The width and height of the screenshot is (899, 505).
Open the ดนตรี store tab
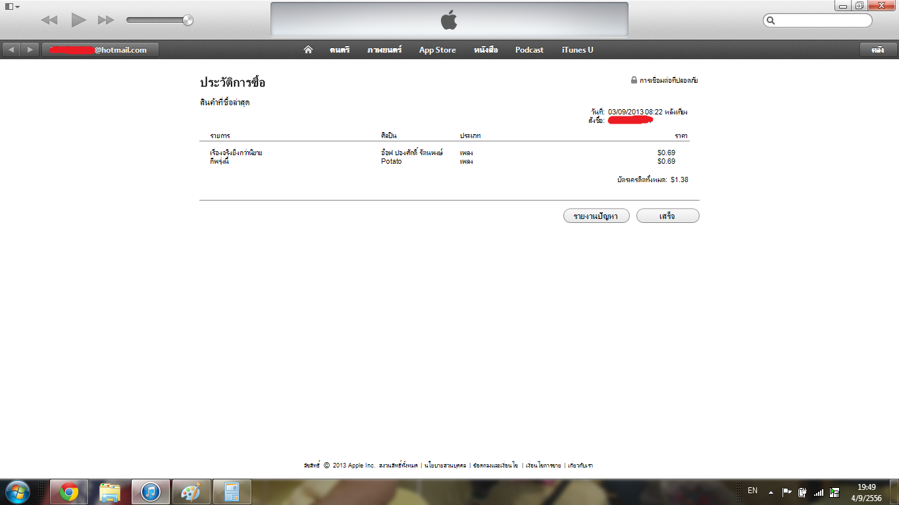[340, 50]
